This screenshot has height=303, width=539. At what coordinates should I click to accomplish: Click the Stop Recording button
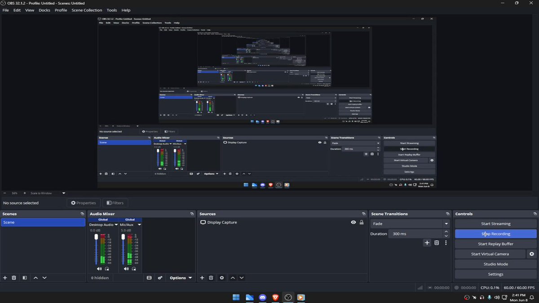[x=496, y=234]
